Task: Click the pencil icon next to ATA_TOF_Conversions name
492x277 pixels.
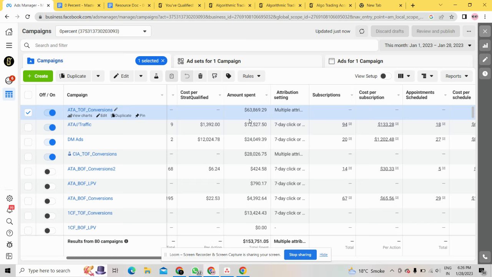Action: pos(116,110)
